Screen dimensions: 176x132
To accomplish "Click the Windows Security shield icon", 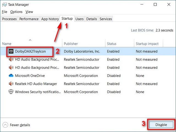I will (x=11, y=92).
